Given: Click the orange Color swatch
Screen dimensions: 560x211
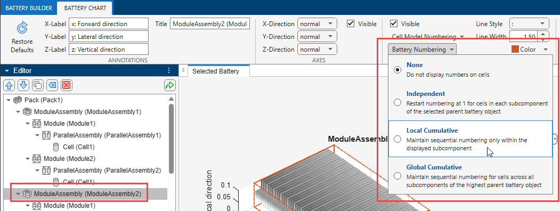Looking at the screenshot, I should coord(515,50).
